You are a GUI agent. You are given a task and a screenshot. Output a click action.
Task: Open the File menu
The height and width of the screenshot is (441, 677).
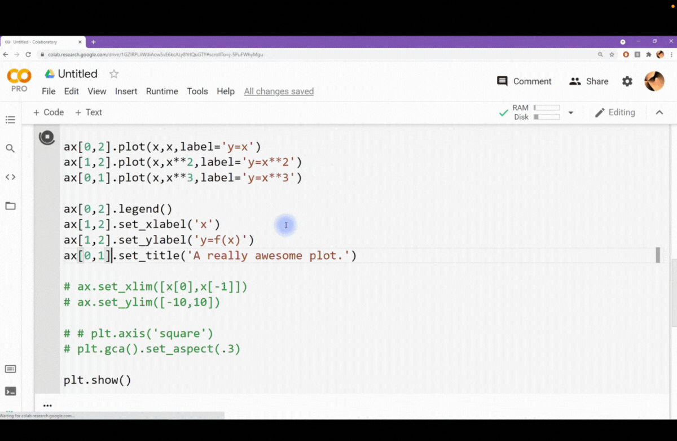click(49, 91)
